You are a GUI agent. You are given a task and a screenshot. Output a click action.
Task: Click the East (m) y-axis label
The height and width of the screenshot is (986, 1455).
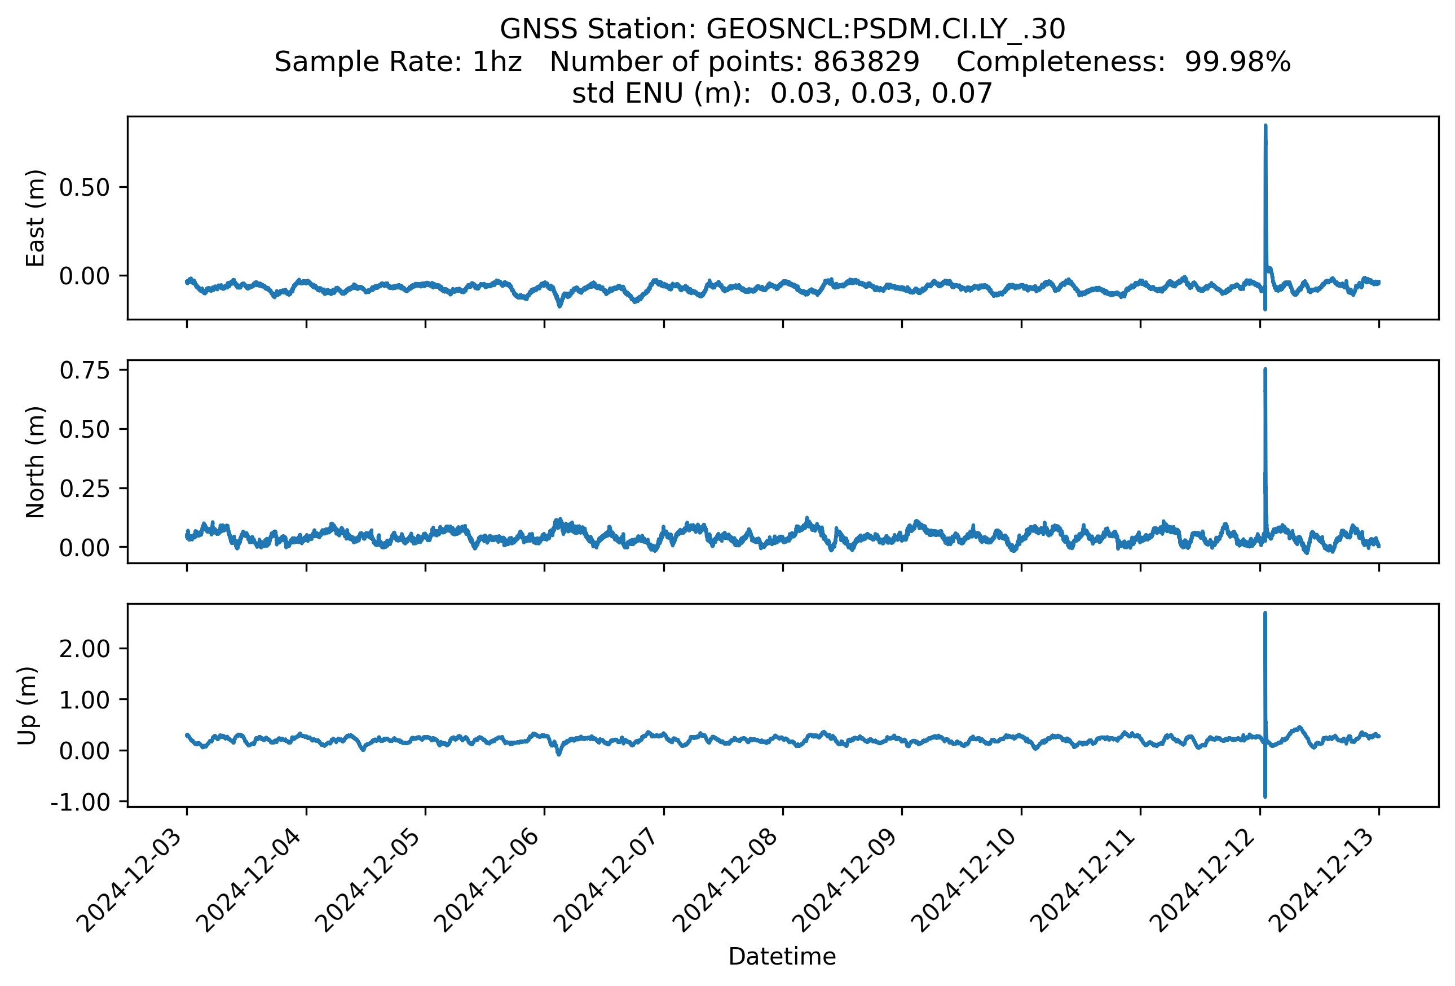(x=36, y=218)
